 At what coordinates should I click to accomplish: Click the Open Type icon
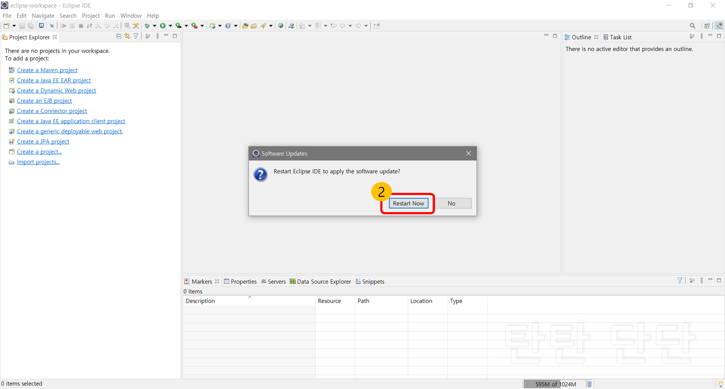click(x=245, y=26)
